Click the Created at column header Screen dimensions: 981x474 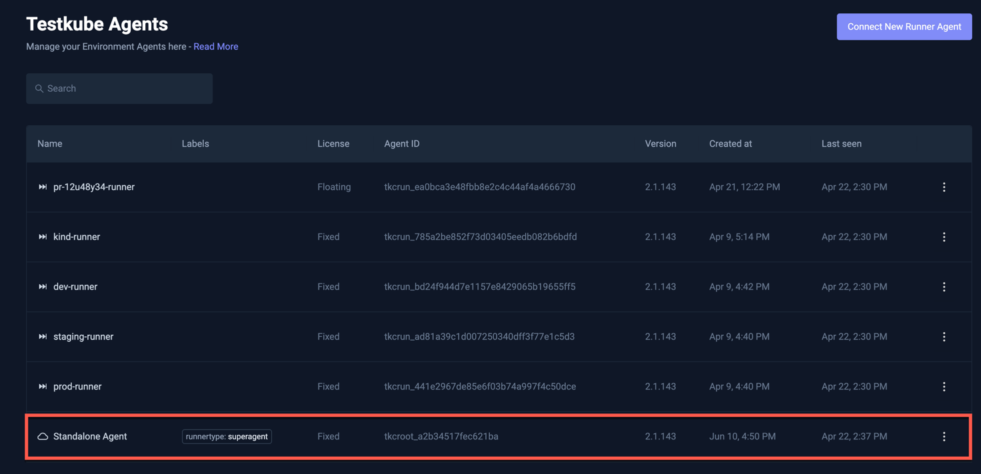click(730, 144)
